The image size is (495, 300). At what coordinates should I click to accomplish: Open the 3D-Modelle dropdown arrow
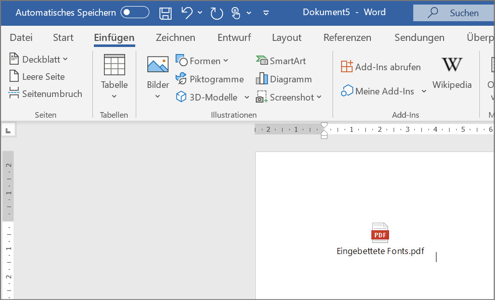tap(247, 97)
